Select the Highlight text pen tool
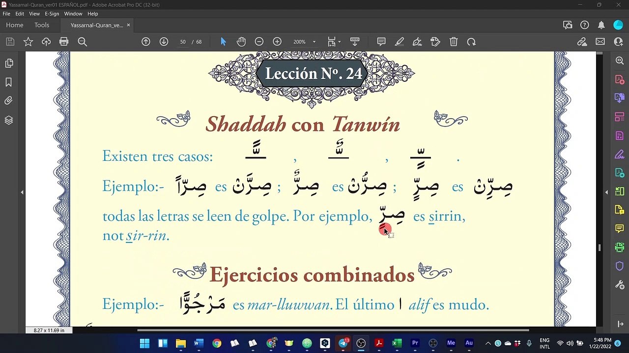The height and width of the screenshot is (353, 629). click(400, 42)
